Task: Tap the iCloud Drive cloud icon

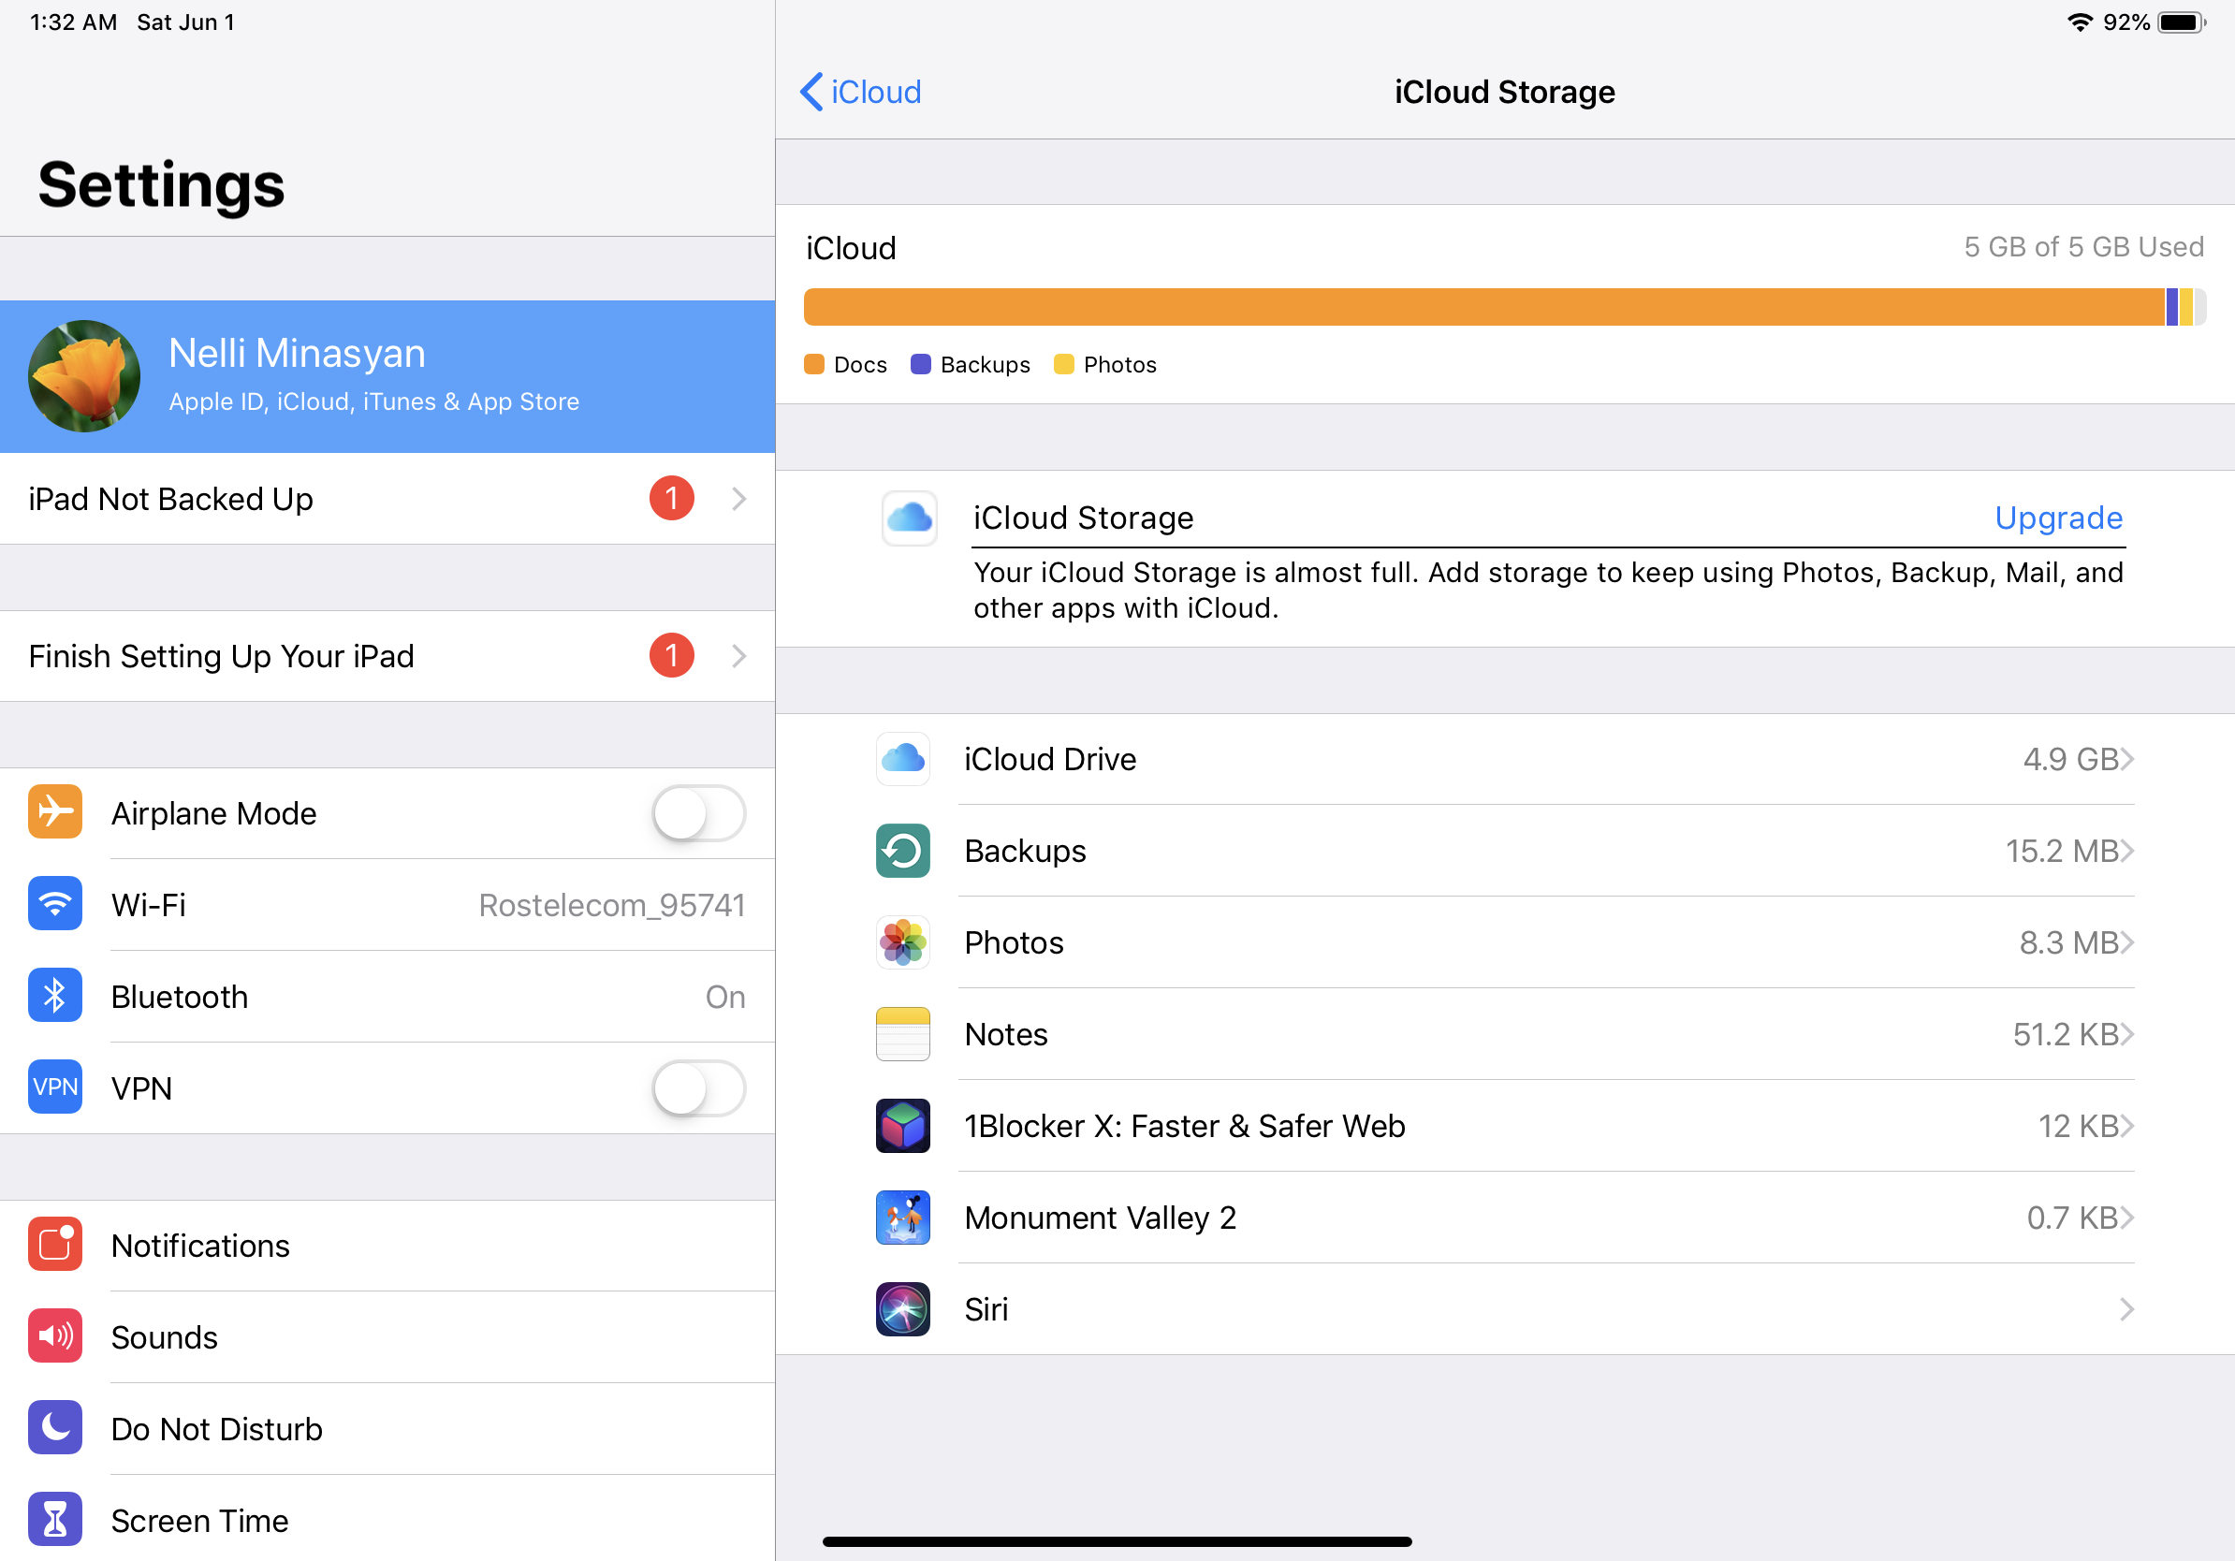Action: point(902,759)
